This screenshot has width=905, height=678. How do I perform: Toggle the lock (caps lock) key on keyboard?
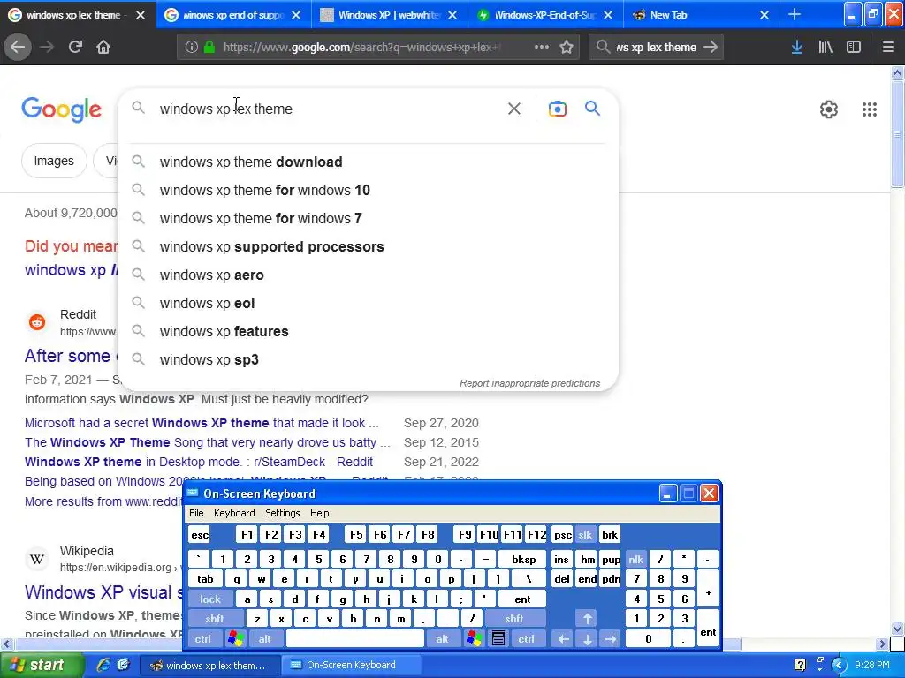(210, 599)
